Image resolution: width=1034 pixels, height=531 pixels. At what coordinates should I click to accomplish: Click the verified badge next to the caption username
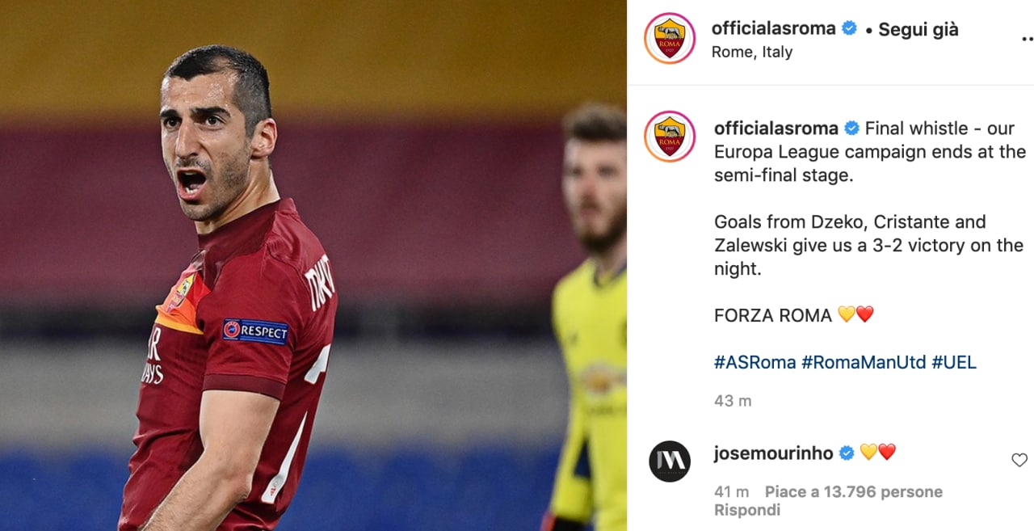[852, 128]
